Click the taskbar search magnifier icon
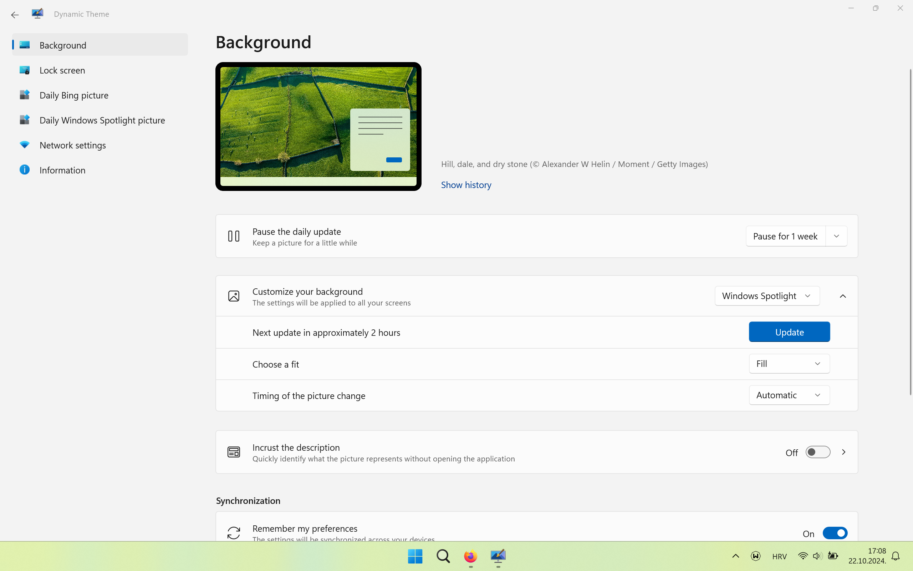 click(x=443, y=556)
